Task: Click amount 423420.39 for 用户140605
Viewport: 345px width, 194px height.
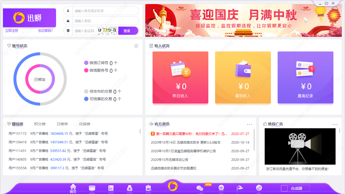Action: click(58, 160)
